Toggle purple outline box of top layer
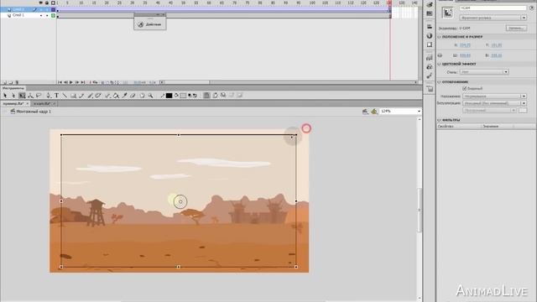The width and height of the screenshot is (537, 302). tap(53, 9)
